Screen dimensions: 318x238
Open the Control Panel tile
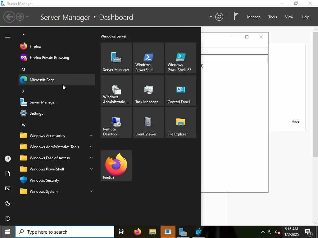(x=181, y=90)
